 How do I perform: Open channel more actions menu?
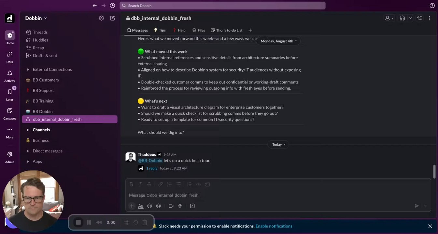430,18
